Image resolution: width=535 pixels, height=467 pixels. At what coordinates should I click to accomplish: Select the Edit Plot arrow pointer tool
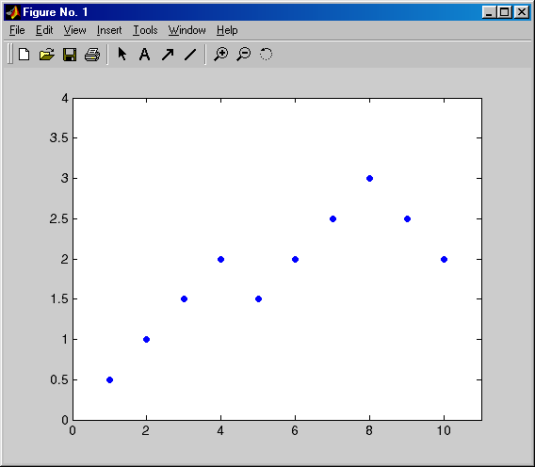122,54
